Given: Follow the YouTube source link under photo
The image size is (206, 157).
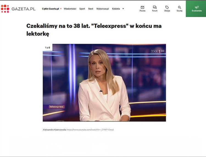Looking at the screenshot, I should (90, 130).
